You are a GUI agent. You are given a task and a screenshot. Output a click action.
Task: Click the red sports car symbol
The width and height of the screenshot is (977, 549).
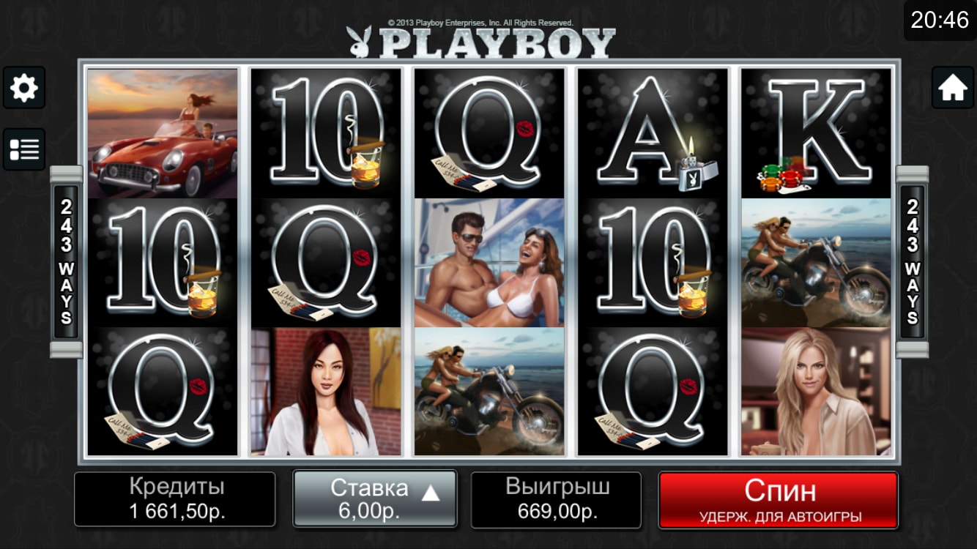click(163, 133)
